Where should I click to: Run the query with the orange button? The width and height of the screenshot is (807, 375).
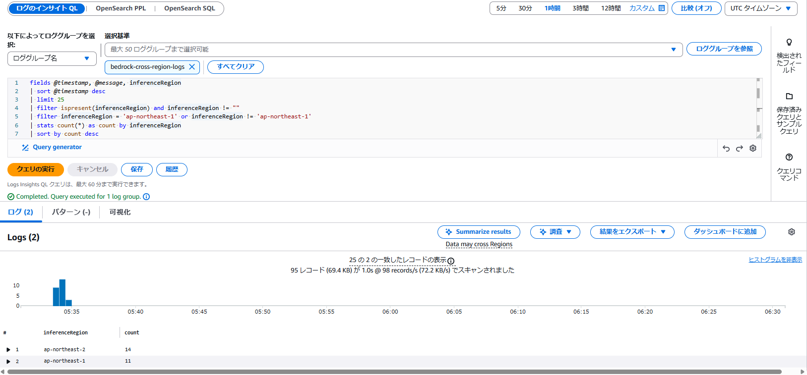pos(36,169)
